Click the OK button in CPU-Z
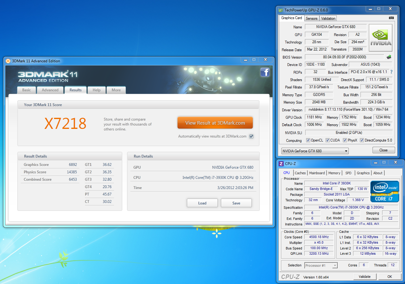This screenshot has height=284, width=405. tap(390, 277)
